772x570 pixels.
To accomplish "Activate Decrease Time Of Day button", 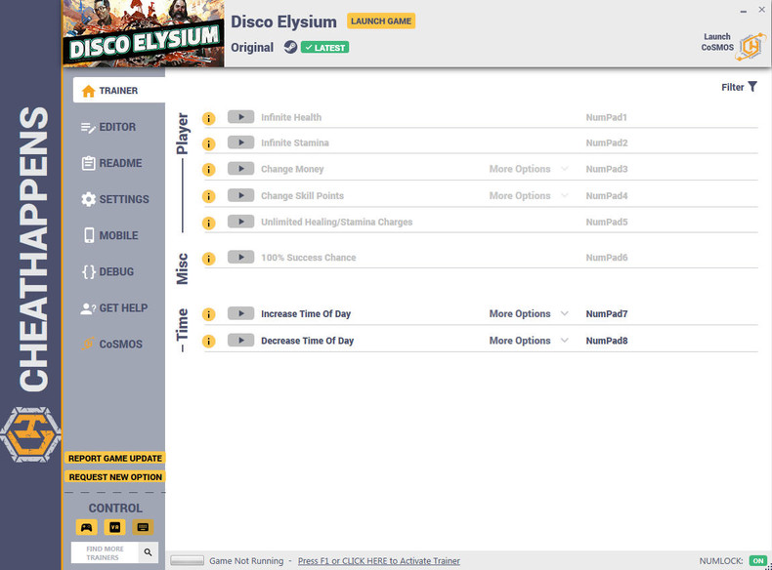I will 240,341.
